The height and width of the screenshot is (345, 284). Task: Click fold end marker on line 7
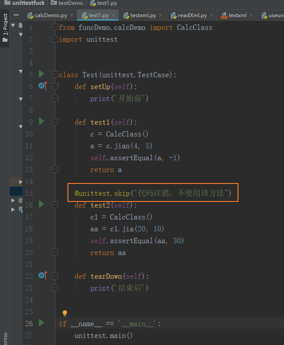[x=55, y=98]
